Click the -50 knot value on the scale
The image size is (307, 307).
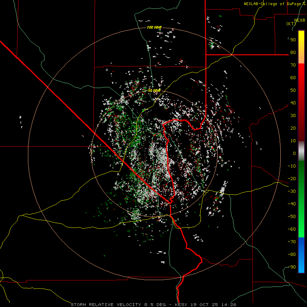292,217
